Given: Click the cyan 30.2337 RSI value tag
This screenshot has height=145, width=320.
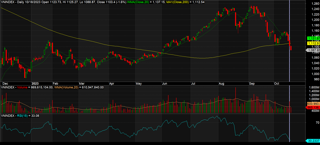Looking at the screenshot, I should pos(313,141).
